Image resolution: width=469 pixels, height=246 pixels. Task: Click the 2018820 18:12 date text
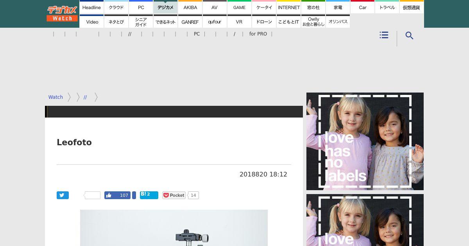263,175
